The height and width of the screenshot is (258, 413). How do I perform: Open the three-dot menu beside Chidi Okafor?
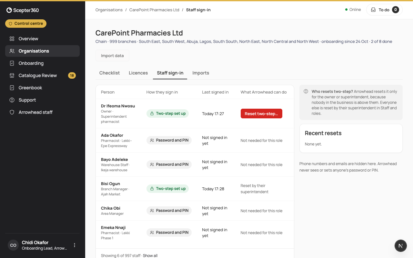pyautogui.click(x=75, y=245)
